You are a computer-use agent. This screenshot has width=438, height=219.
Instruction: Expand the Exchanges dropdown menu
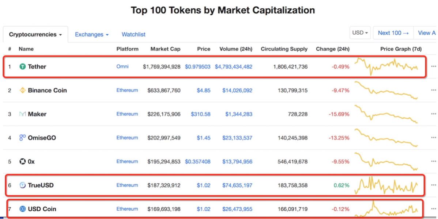click(x=92, y=34)
